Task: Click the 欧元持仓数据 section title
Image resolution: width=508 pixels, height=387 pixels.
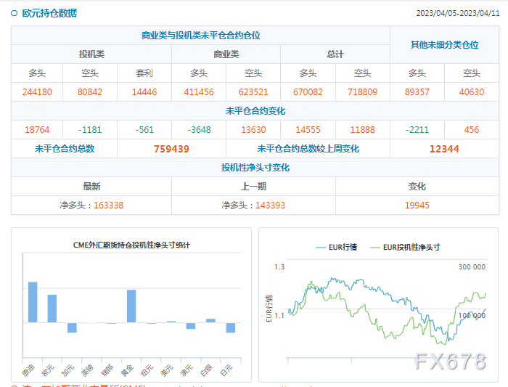Action: (x=49, y=13)
